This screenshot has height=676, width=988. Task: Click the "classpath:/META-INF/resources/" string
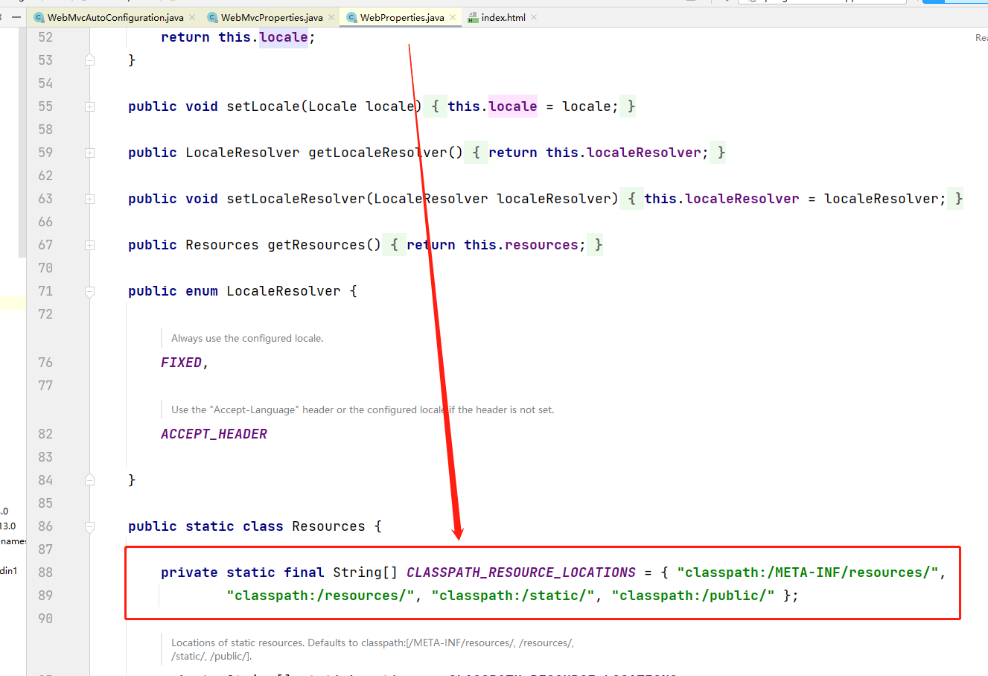click(808, 573)
